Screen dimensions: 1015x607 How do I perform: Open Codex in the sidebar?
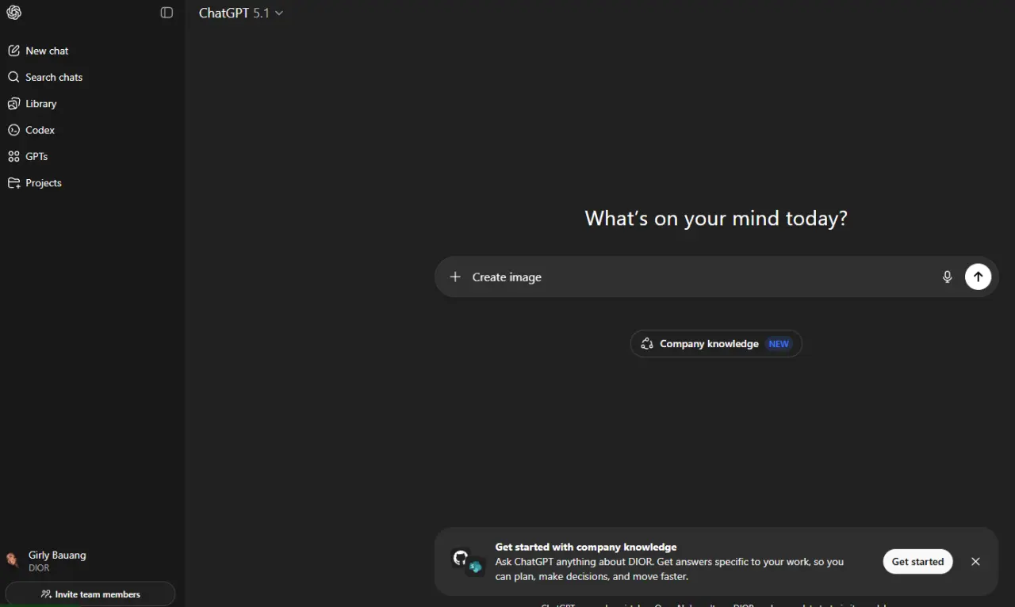pyautogui.click(x=92, y=130)
